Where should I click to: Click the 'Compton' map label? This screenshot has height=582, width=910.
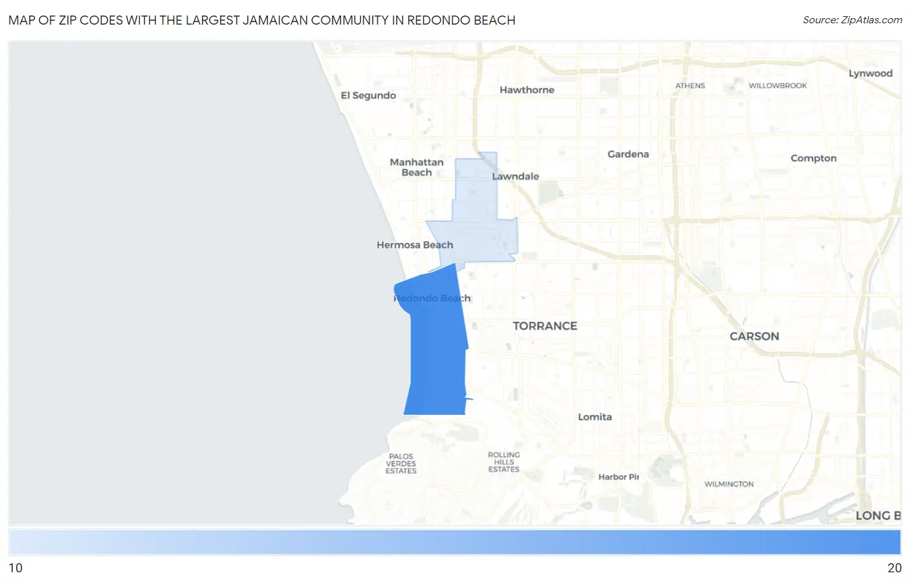coord(814,158)
